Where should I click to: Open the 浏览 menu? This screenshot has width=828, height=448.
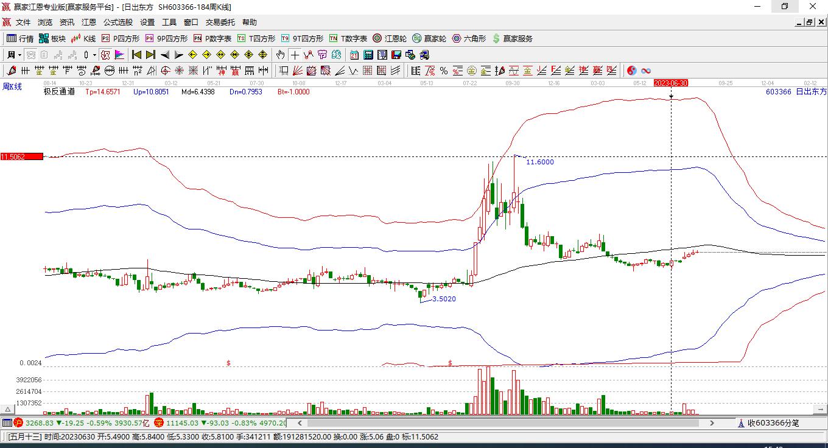[x=45, y=23]
